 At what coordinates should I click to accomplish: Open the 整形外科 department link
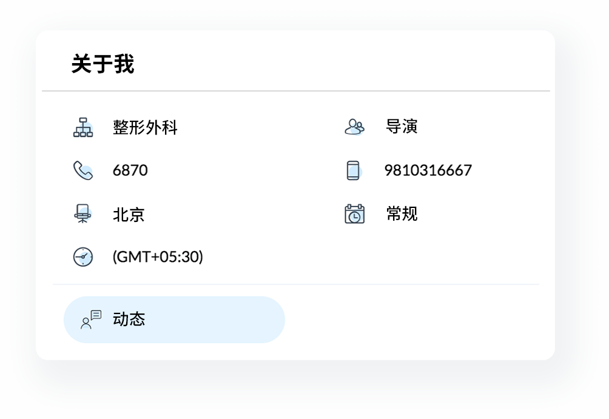pos(145,127)
